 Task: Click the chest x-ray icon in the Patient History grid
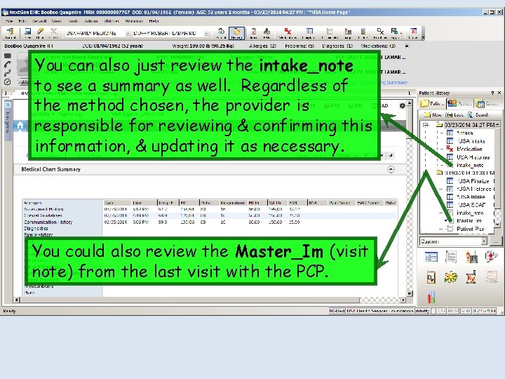(471, 257)
